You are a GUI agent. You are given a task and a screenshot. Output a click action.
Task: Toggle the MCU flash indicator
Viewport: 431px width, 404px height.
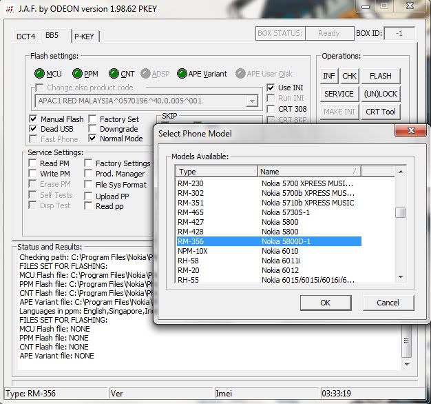(x=39, y=74)
